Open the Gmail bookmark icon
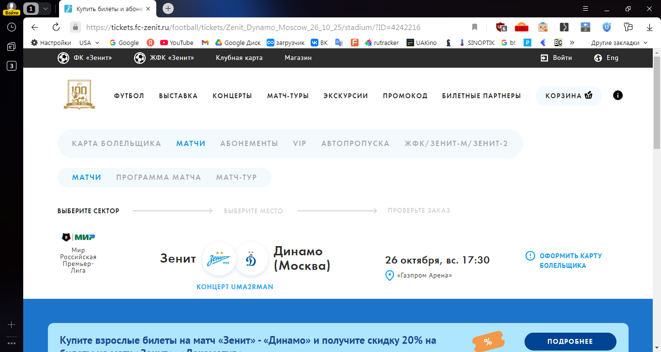The height and width of the screenshot is (352, 661). 205,43
